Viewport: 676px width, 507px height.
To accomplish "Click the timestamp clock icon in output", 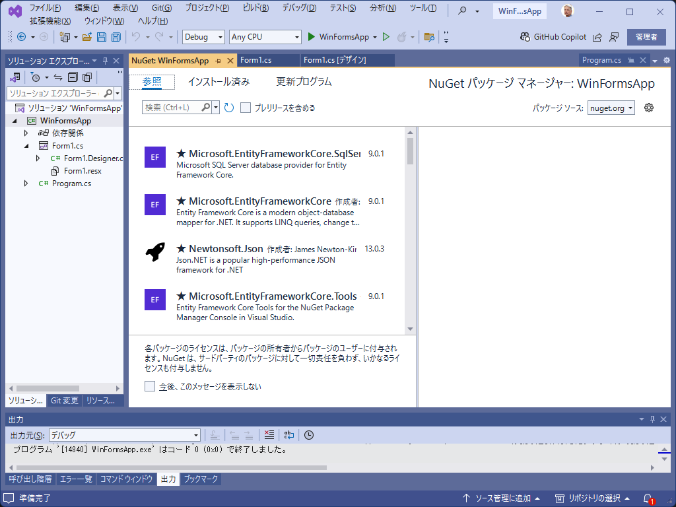I will pyautogui.click(x=309, y=435).
